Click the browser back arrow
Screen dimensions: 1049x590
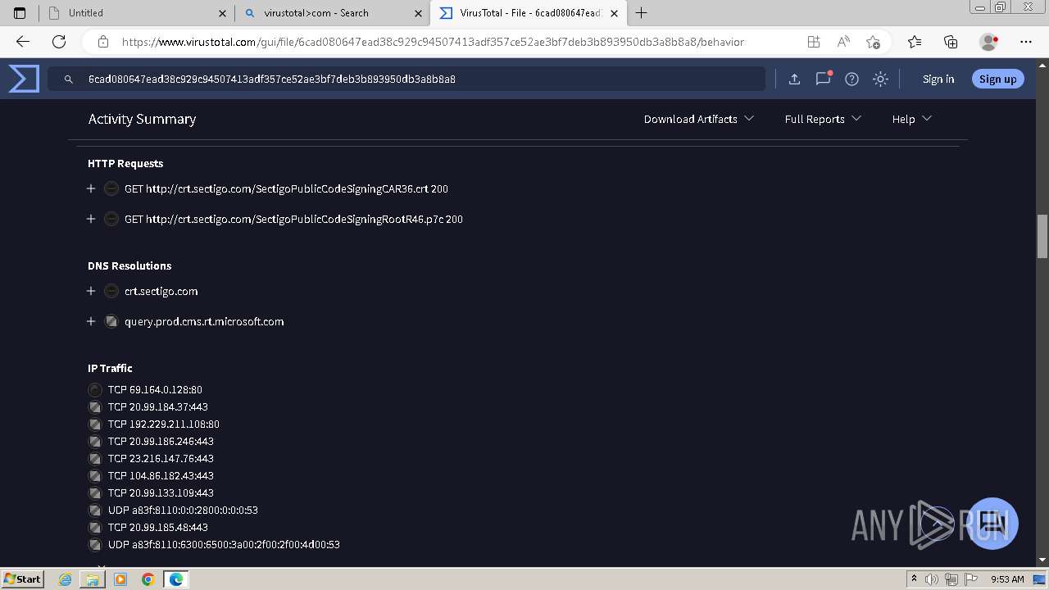23,42
